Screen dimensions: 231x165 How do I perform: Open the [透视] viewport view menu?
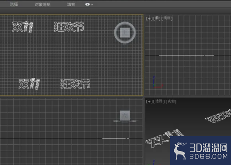point(159,101)
